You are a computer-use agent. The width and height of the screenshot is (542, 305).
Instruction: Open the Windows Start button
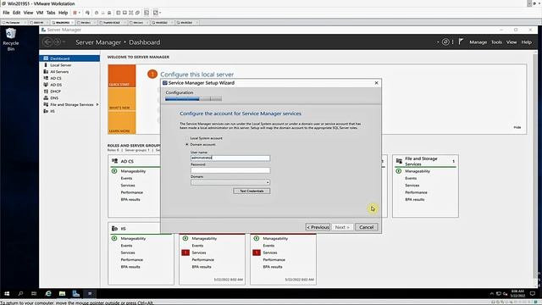pyautogui.click(x=7, y=294)
